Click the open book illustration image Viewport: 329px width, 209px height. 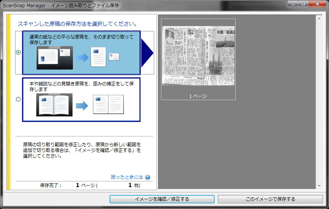tap(54, 105)
